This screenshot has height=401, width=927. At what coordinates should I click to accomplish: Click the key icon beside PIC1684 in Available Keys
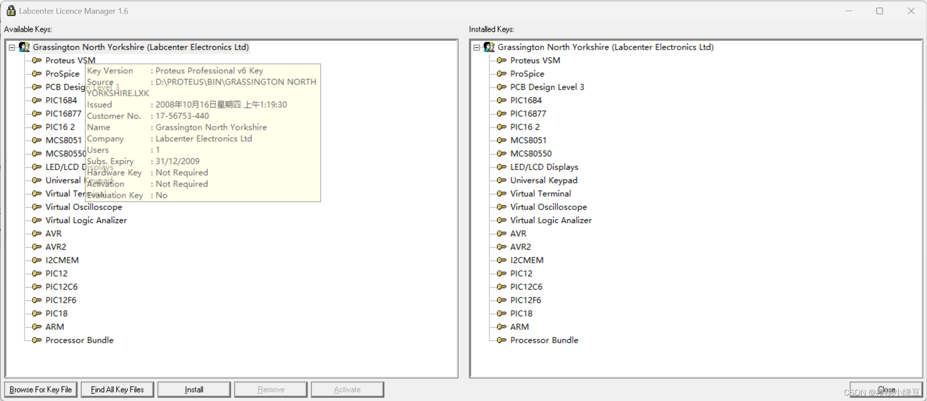pyautogui.click(x=37, y=100)
